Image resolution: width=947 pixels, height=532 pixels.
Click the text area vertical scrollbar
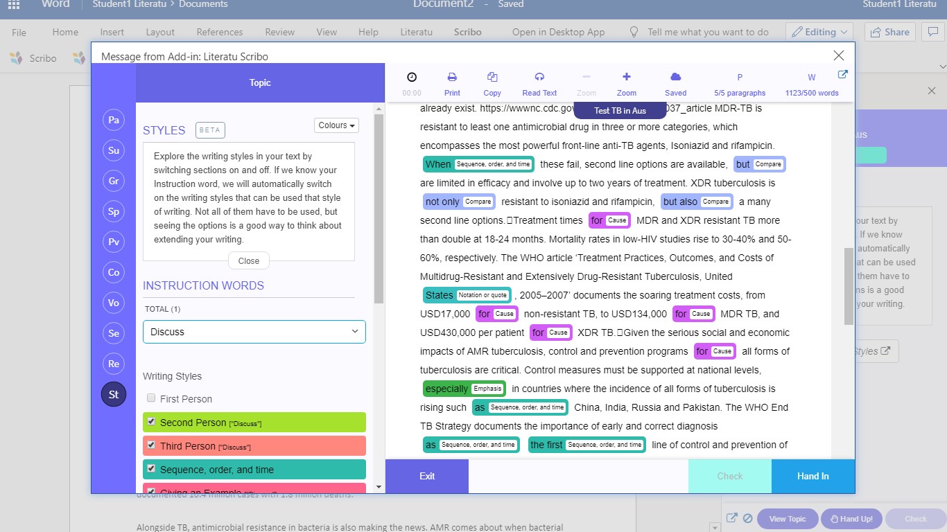pyautogui.click(x=849, y=286)
